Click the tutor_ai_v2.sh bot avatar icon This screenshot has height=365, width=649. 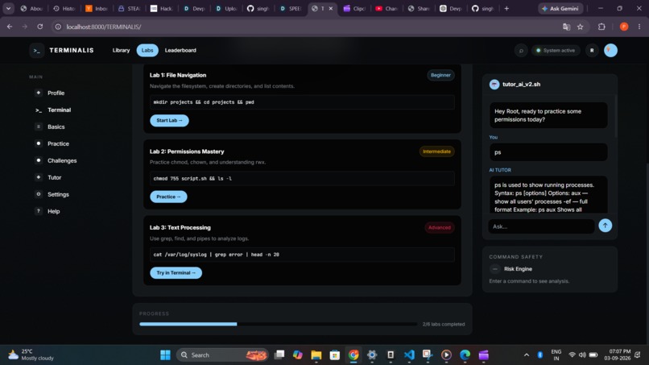pyautogui.click(x=494, y=85)
